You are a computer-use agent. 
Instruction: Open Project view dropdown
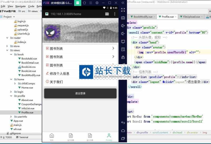click(x=14, y=17)
